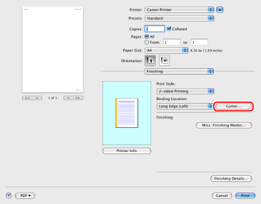Click the Copies input field

point(155,29)
